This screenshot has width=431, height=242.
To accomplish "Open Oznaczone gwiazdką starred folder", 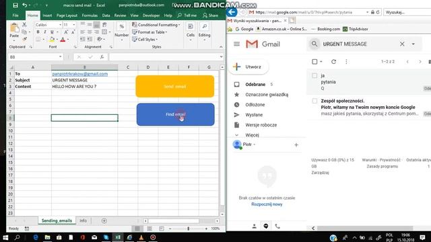I will [x=267, y=95].
